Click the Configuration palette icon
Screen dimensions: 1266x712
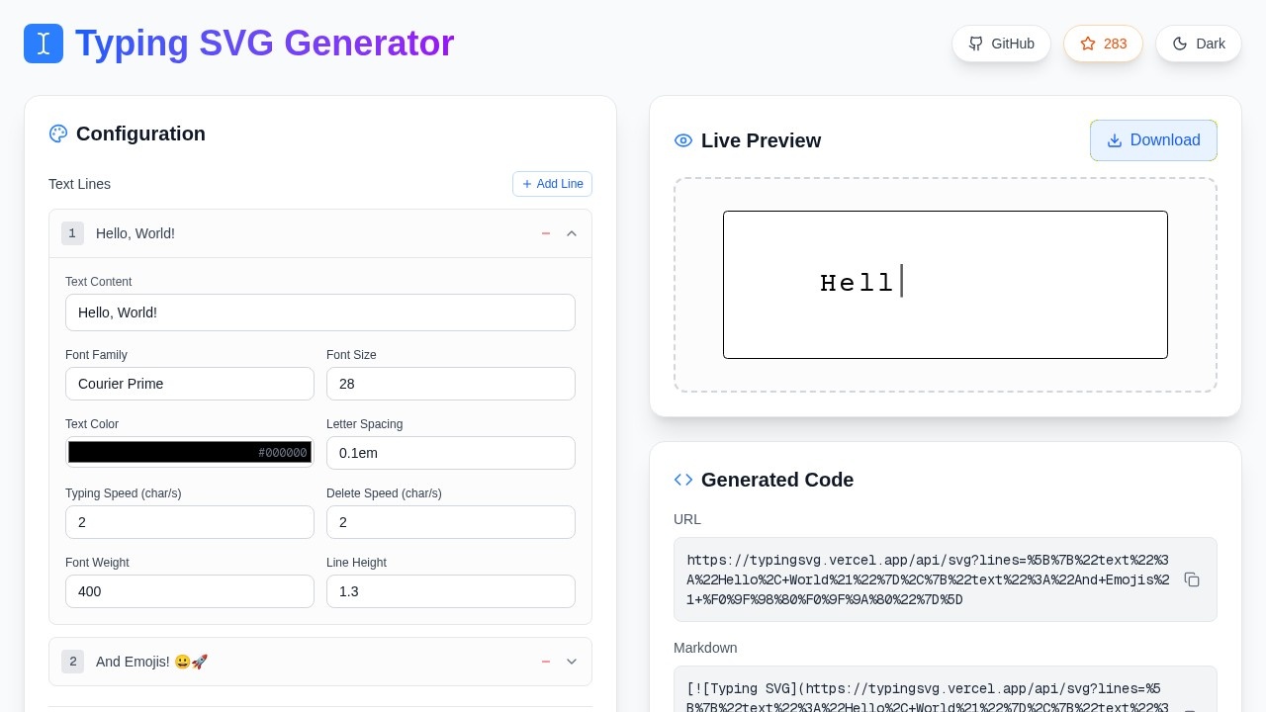pos(57,133)
